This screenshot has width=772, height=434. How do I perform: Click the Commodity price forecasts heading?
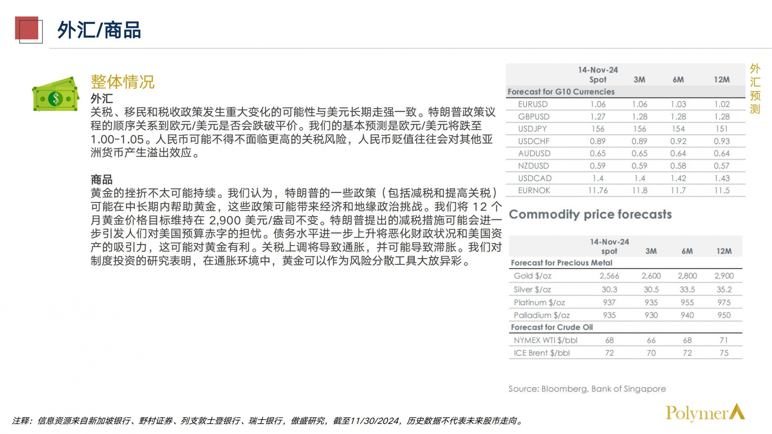coord(590,214)
